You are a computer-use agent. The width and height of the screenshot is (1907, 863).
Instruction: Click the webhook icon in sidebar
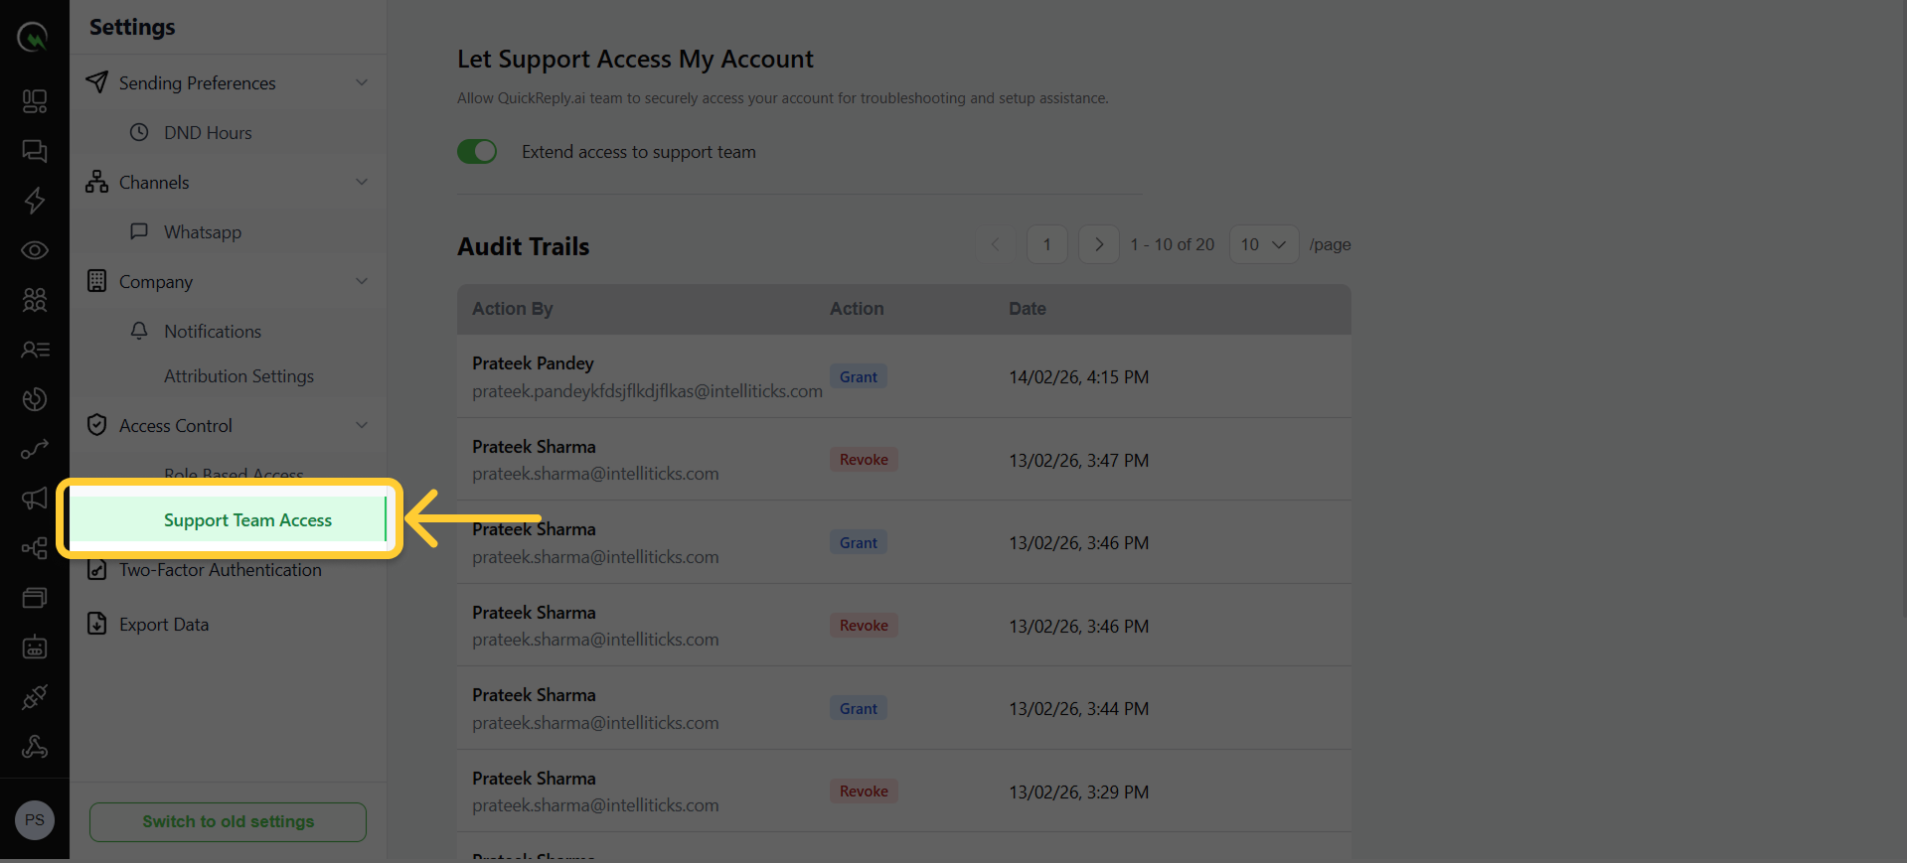click(x=35, y=747)
